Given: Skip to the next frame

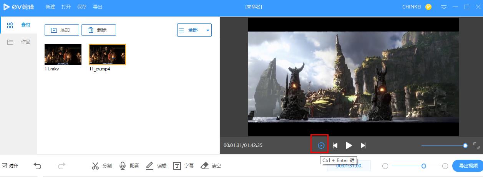Looking at the screenshot, I should (363, 145).
